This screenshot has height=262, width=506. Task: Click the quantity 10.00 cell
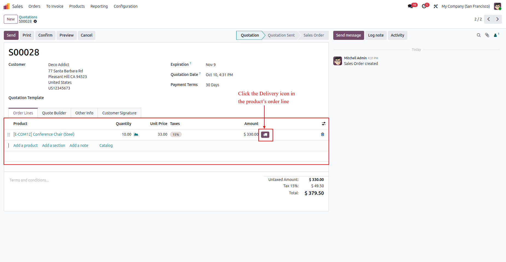point(127,134)
